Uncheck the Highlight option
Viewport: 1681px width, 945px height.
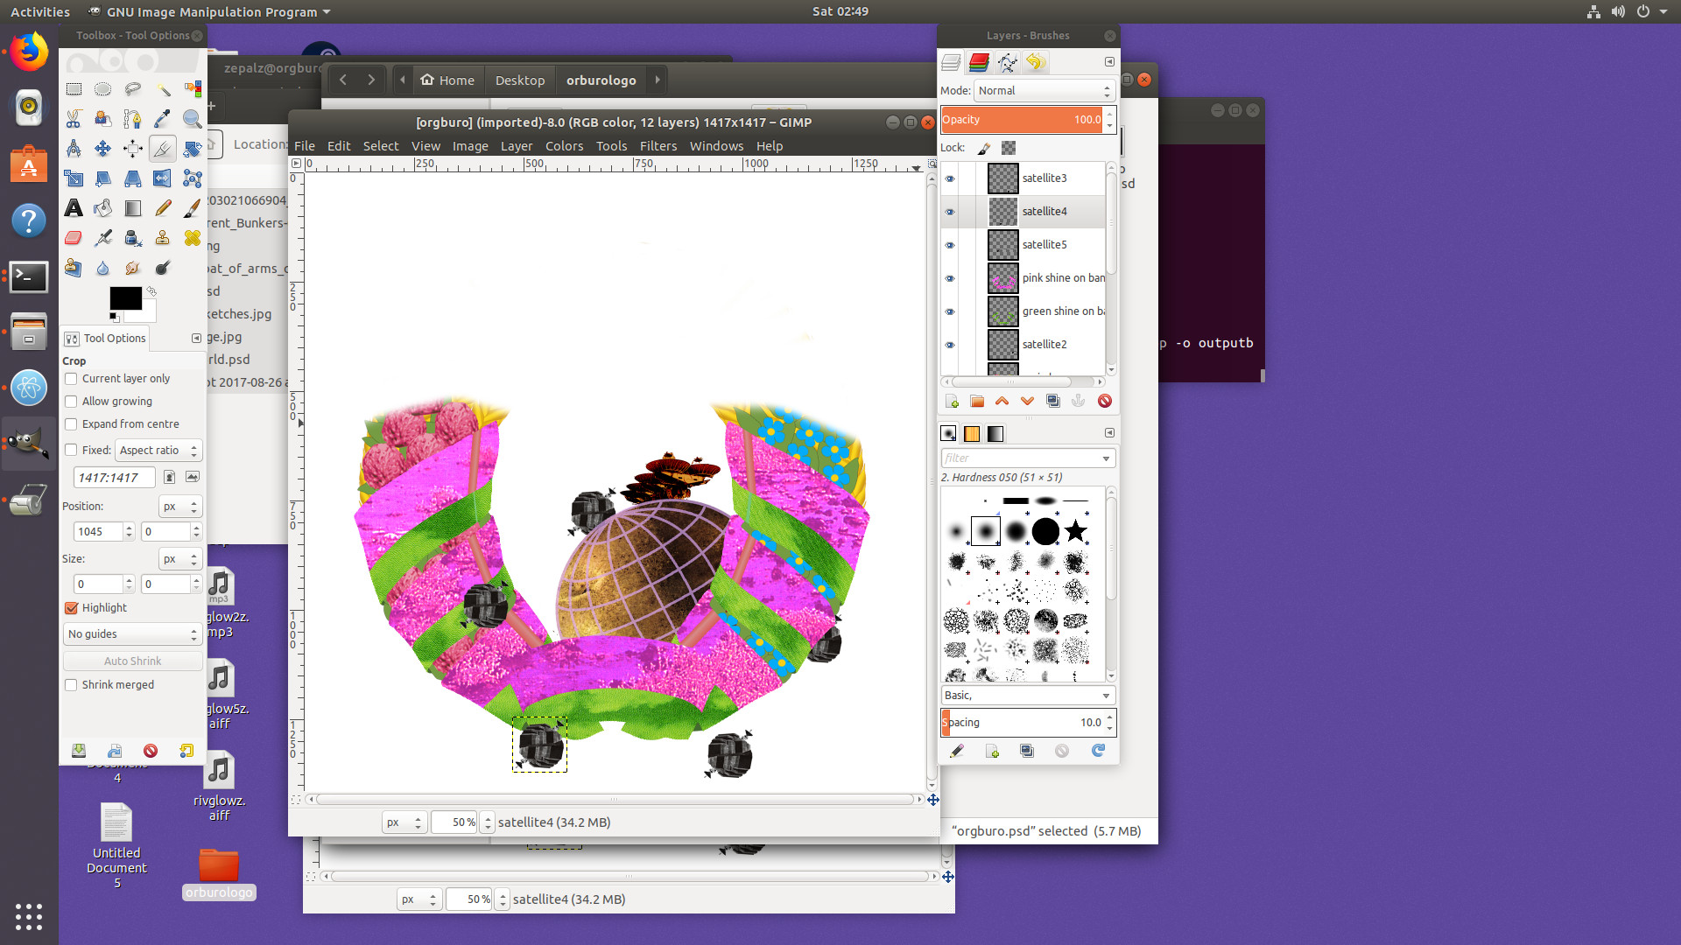pos(72,608)
